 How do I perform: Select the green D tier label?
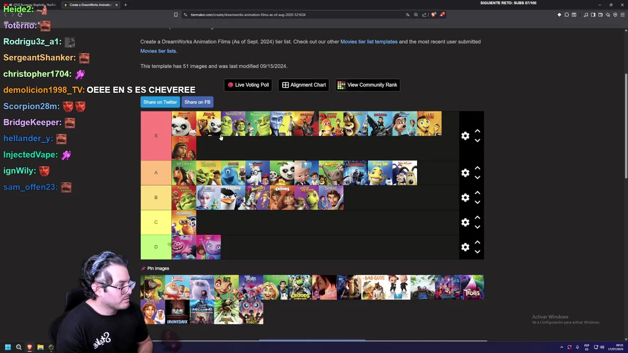pos(156,247)
